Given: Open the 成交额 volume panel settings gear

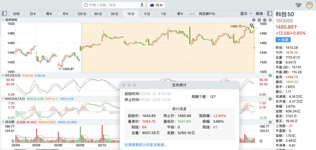Looking at the screenshot, I should tap(270, 122).
